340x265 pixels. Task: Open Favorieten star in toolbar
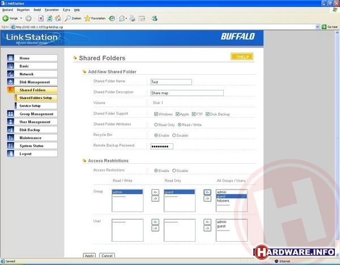point(95,19)
